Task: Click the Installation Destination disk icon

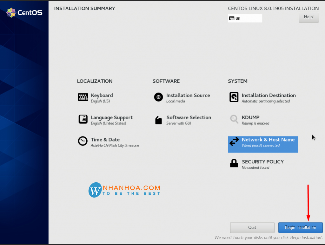Action: coord(234,97)
